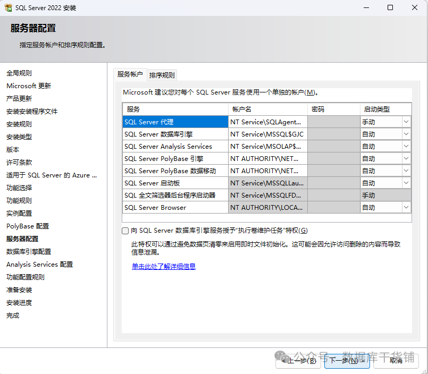
Task: Click 单击此处了解详细信息 link
Action: point(164,266)
